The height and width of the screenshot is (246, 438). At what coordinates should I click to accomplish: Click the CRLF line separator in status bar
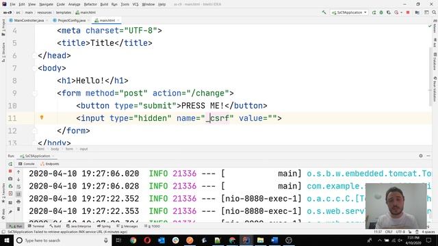389,232
